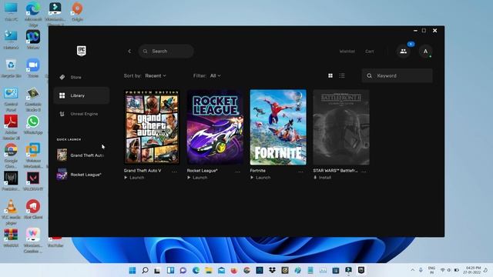This screenshot has height=277, width=493.
Task: Click the Epic Games logo icon
Action: (82, 51)
